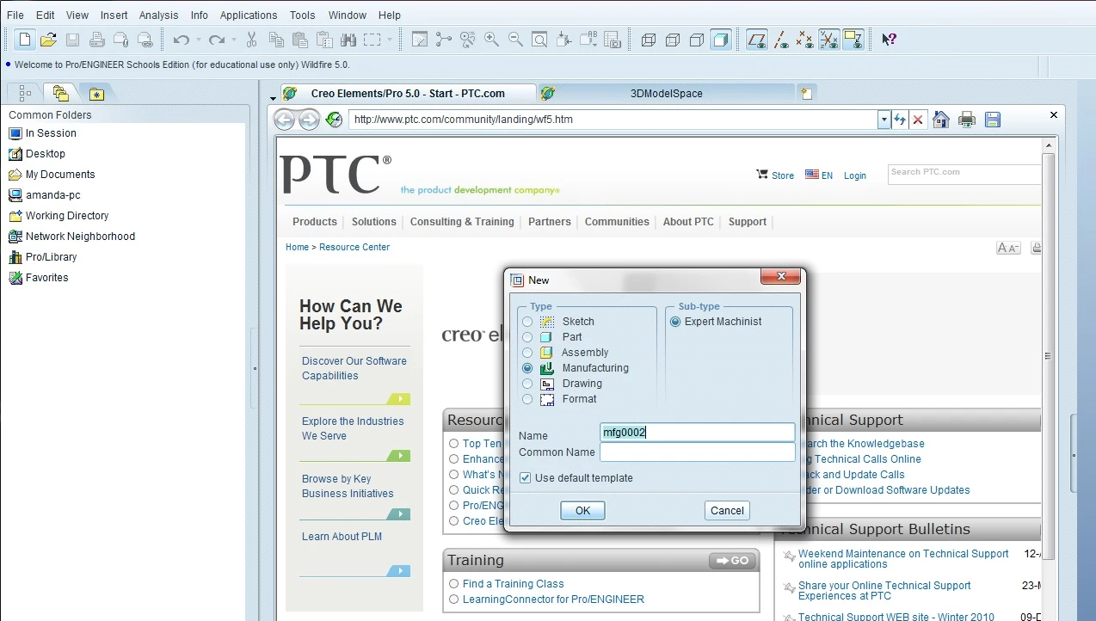
Task: Click the Common Name input field
Action: click(697, 452)
